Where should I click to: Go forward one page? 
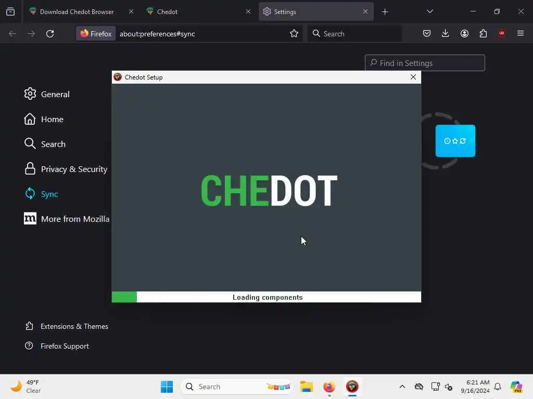tap(31, 34)
